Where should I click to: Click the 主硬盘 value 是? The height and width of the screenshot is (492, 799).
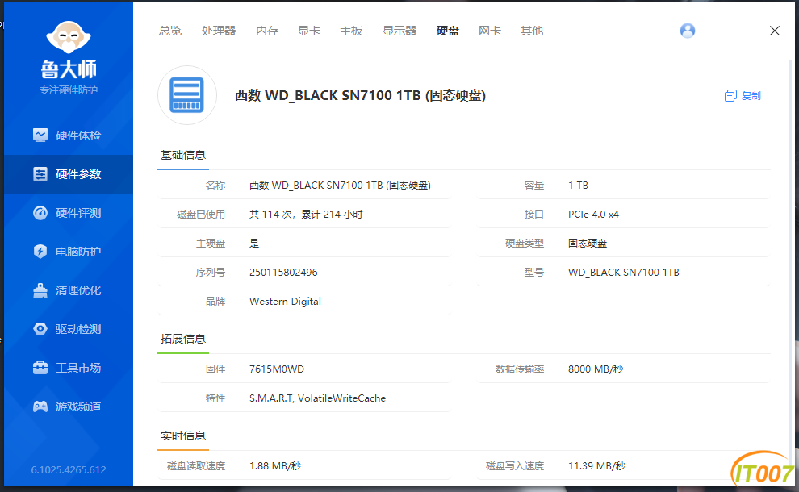coord(254,244)
